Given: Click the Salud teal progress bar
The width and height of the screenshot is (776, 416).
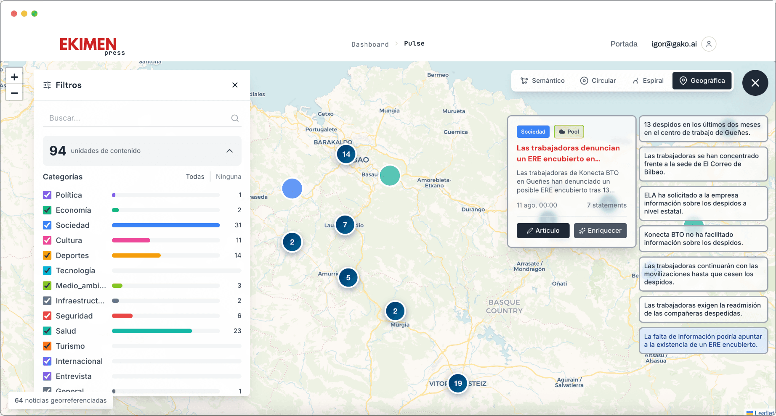Looking at the screenshot, I should [x=152, y=331].
